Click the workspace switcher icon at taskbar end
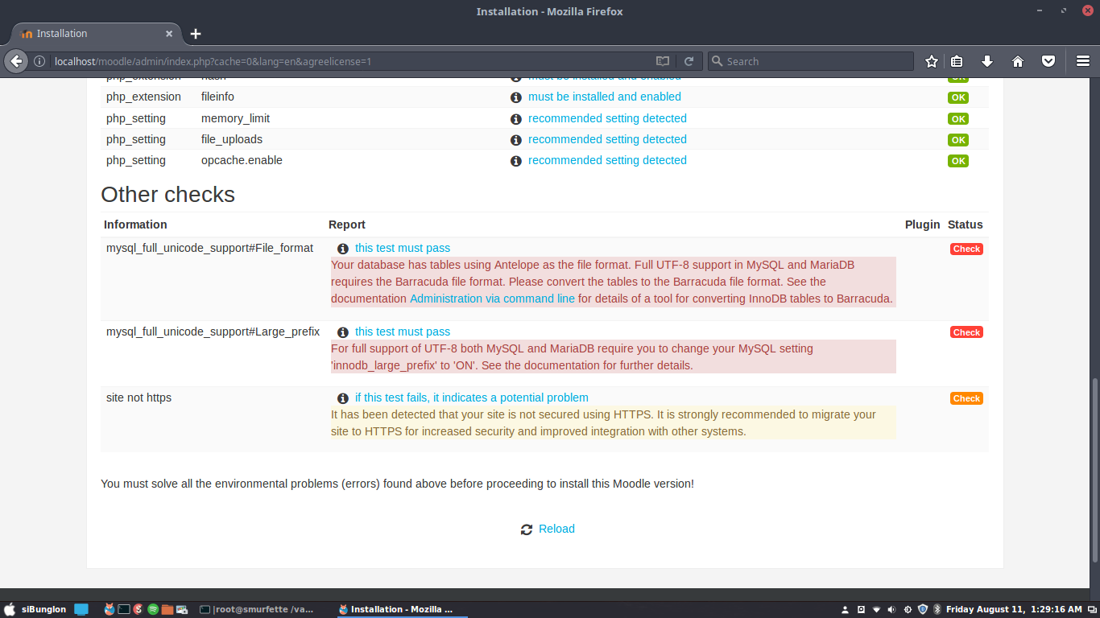The image size is (1100, 618). coord(1090,609)
